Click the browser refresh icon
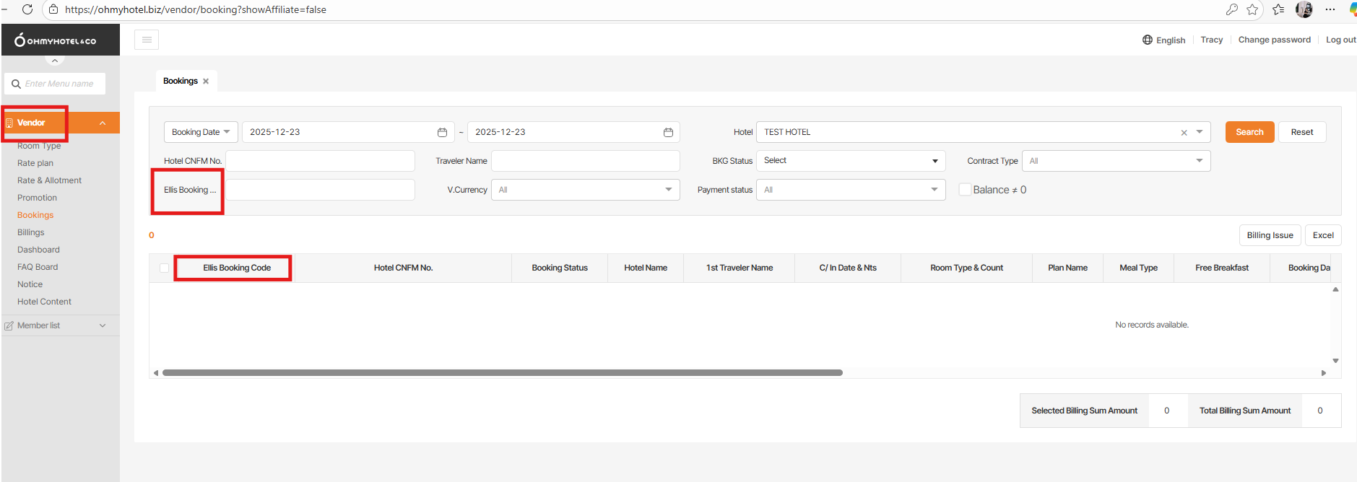 point(27,9)
